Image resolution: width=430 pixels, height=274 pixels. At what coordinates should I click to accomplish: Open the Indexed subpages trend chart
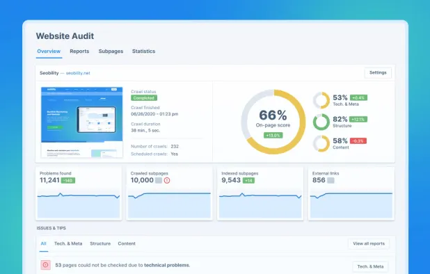click(260, 205)
